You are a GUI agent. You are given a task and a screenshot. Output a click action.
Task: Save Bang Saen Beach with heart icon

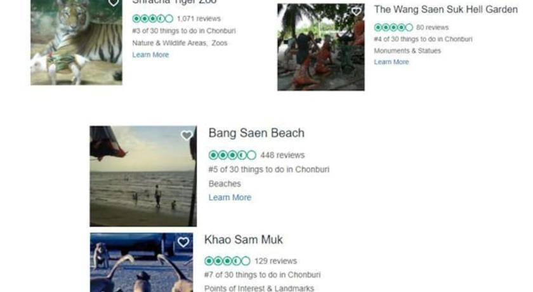(187, 136)
